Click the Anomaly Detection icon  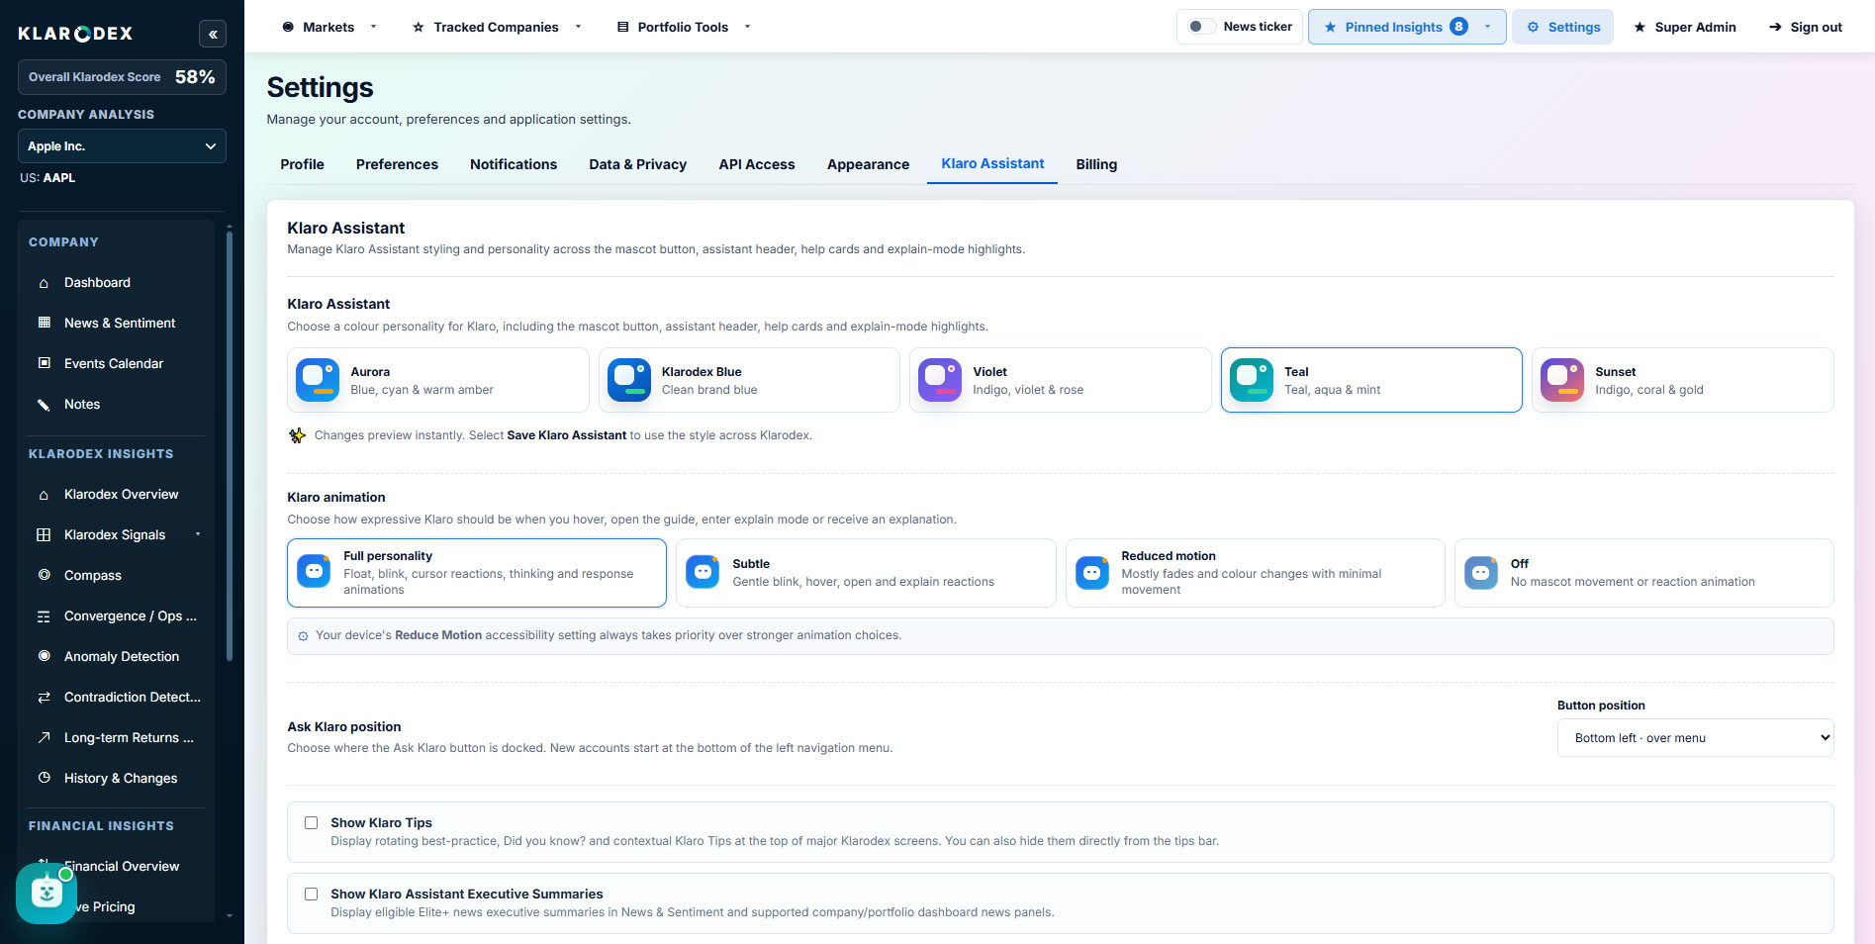tap(44, 656)
